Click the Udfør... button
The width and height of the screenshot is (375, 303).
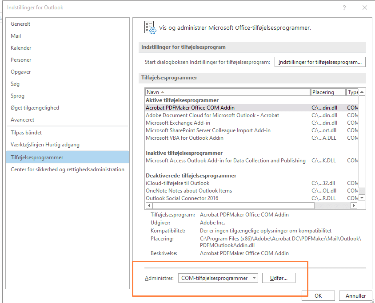click(279, 278)
